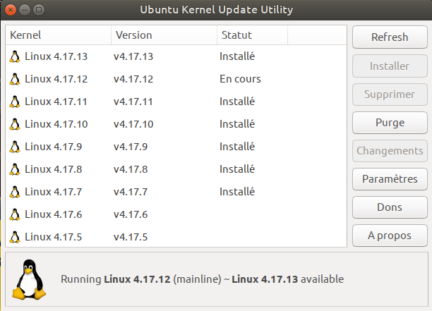
Task: Click the penguin icon for Linux 4.17.6
Action: point(15,214)
